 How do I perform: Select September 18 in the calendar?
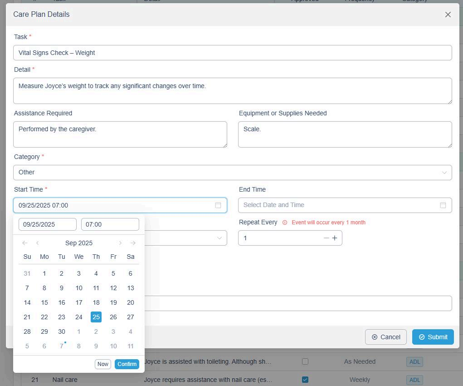96,302
